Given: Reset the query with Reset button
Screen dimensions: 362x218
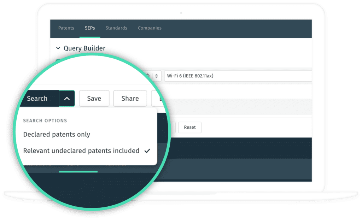Looking at the screenshot, I should (190, 127).
